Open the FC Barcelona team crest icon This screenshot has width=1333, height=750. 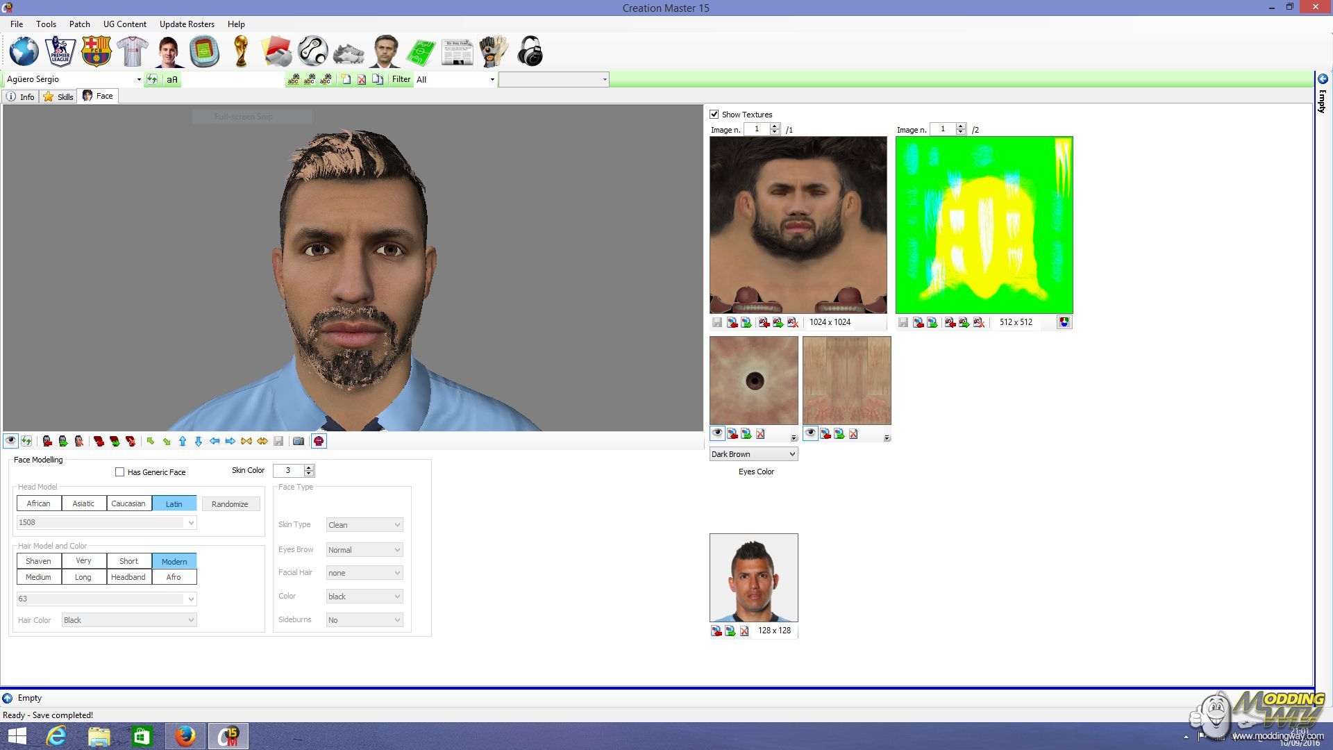coord(96,51)
